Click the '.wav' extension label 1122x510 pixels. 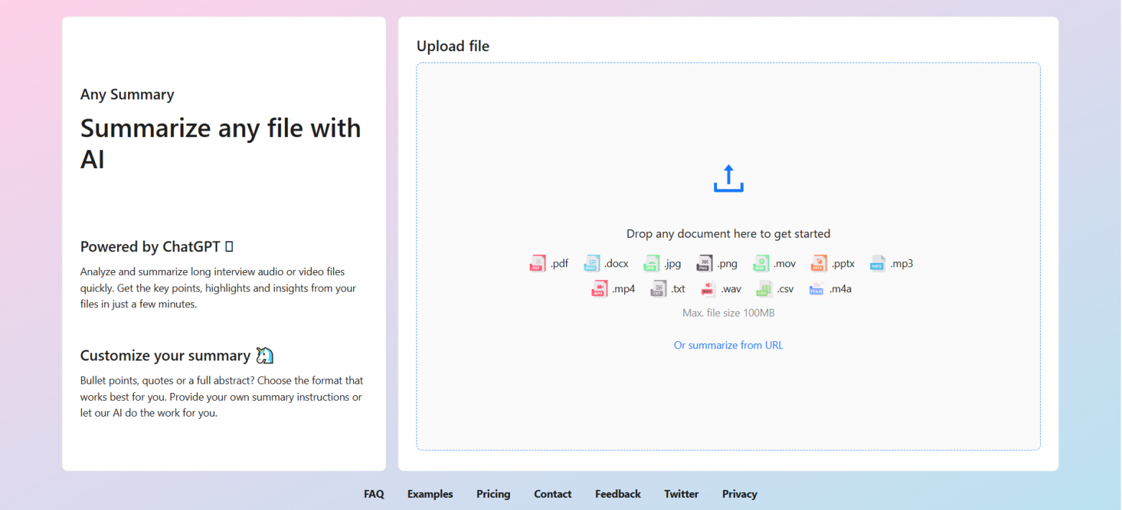coord(731,289)
